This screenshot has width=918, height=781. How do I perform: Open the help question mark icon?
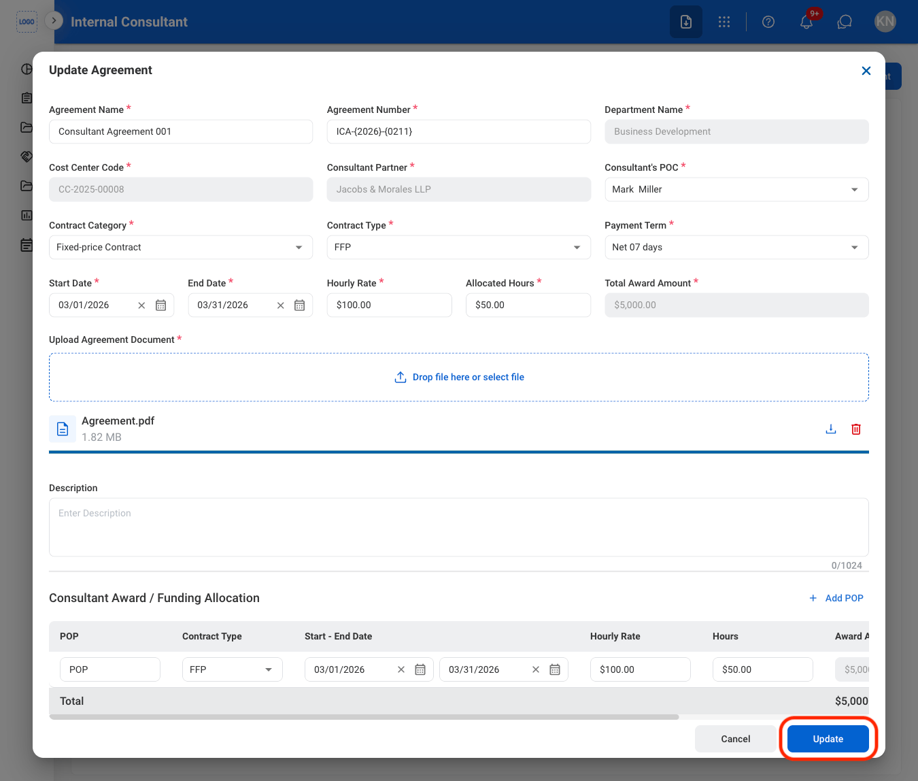(768, 22)
